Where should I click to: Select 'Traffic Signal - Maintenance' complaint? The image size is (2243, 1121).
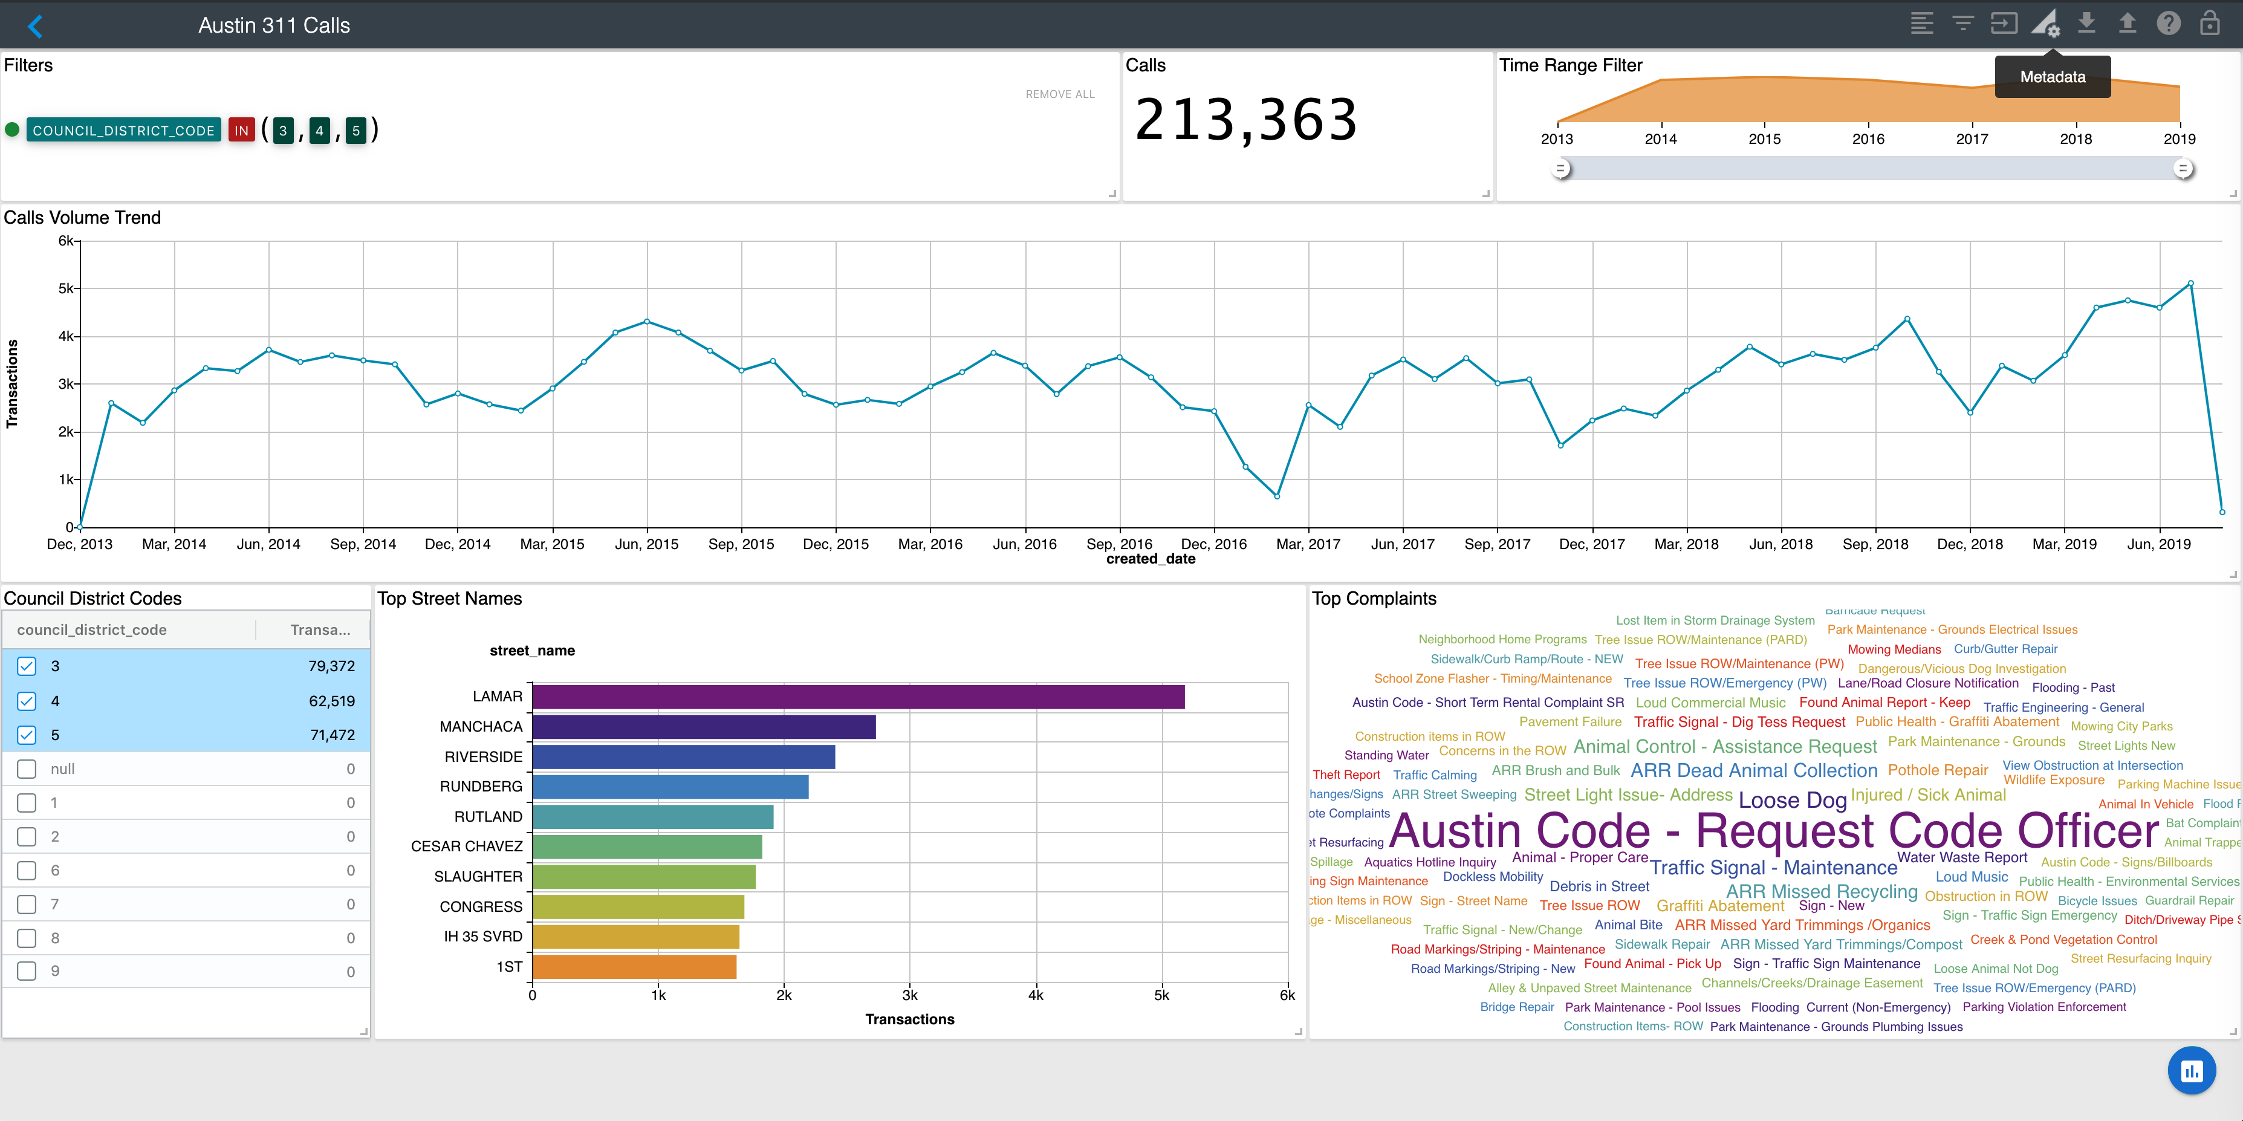[x=1774, y=868]
